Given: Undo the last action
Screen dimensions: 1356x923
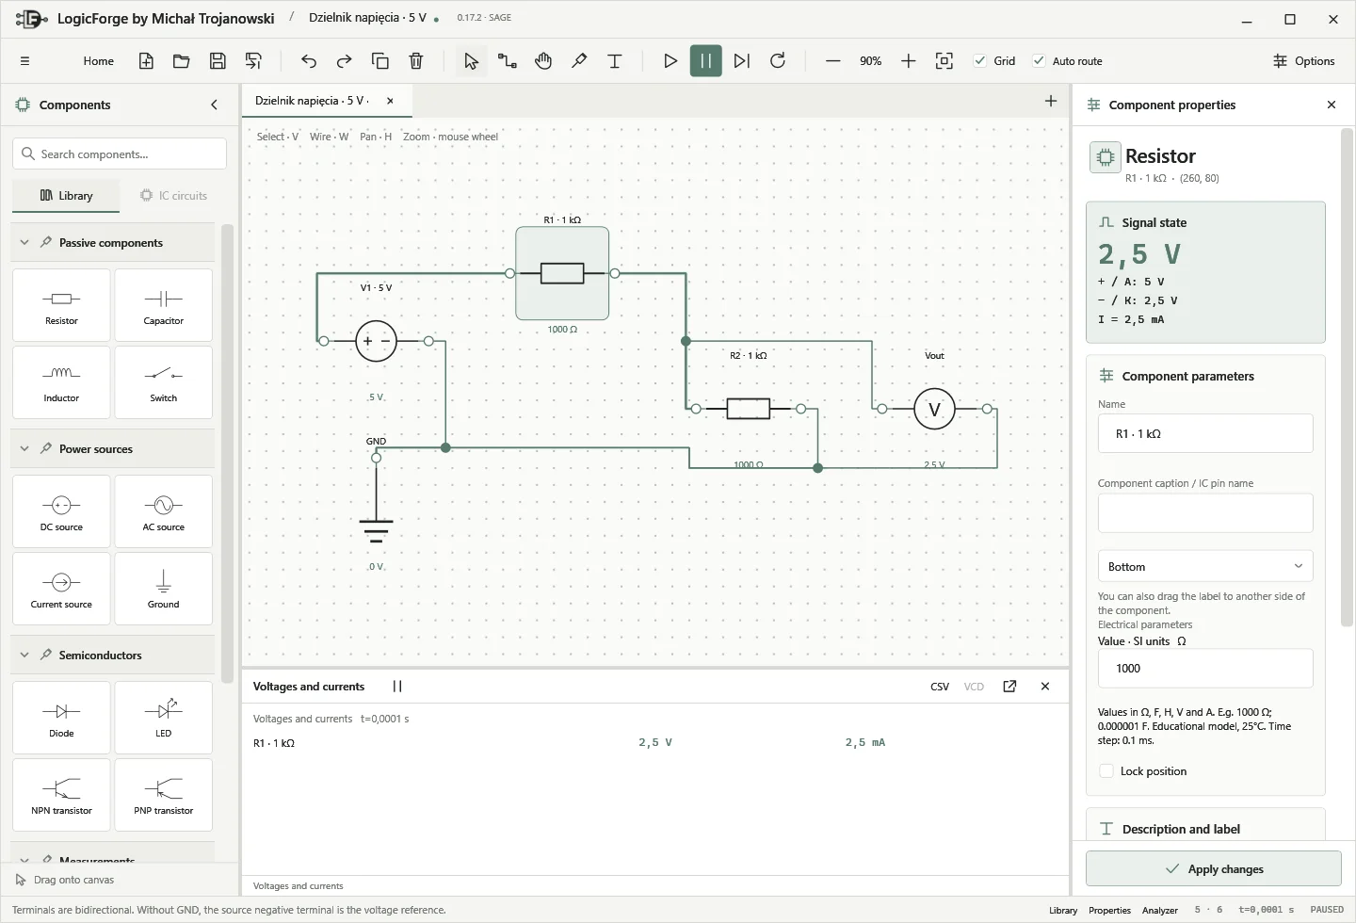Looking at the screenshot, I should click(309, 61).
